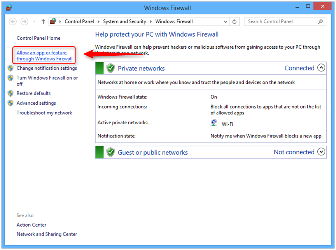Open Restore defaults link
Screen dimensions: 336x250
tap(34, 93)
